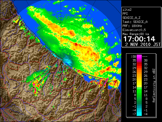Viewport: 162px width, 122px height.
Task: Click the >38 legend value
Action: [133, 57]
